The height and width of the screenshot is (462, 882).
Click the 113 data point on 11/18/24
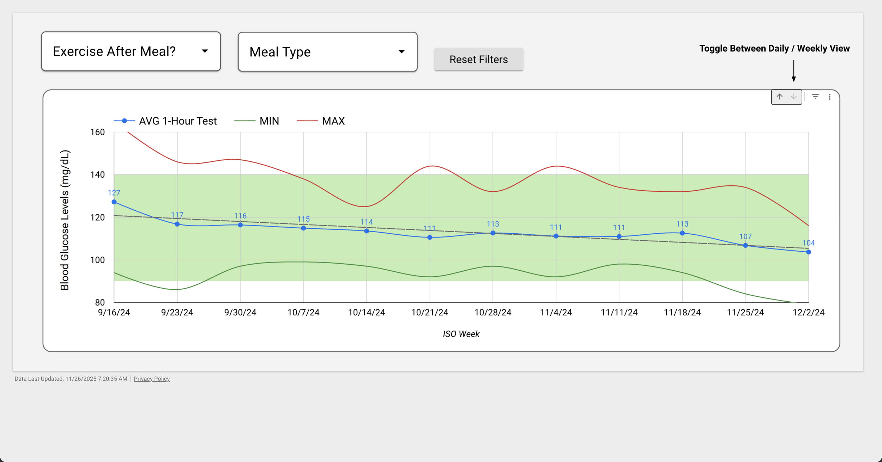click(x=682, y=233)
